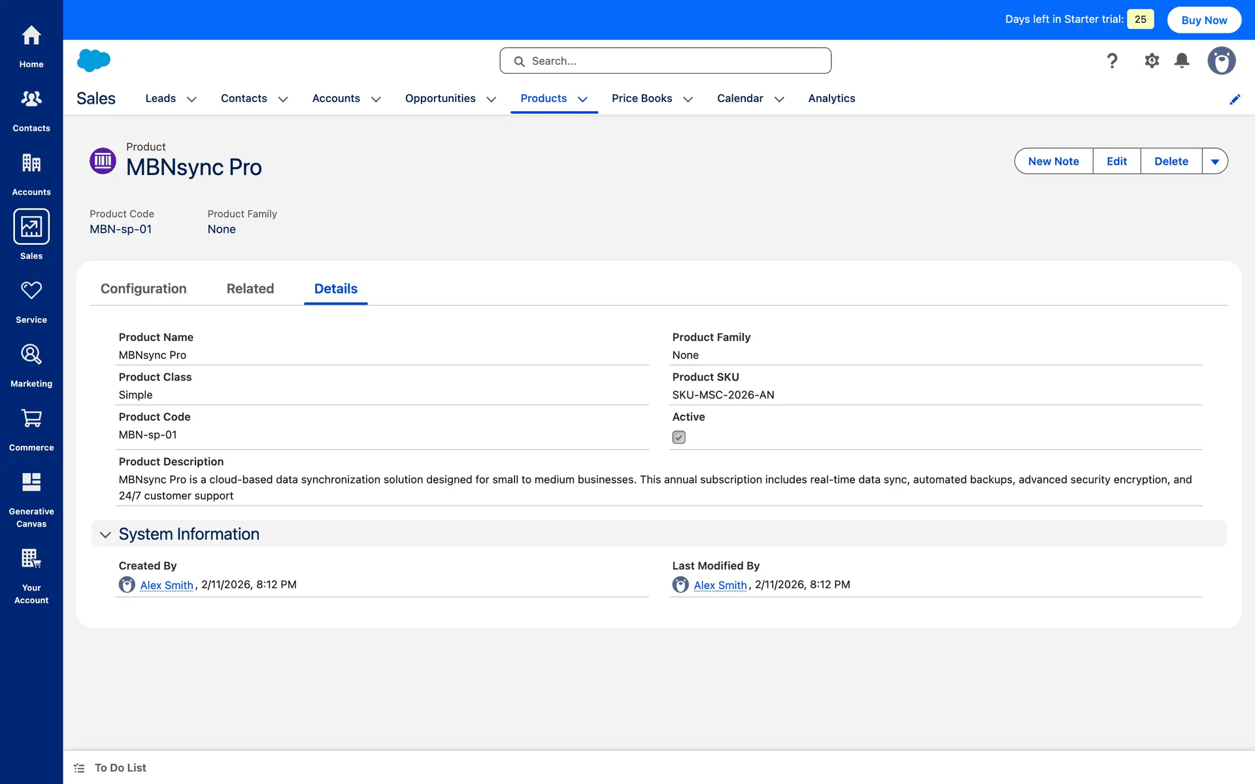Open the setup gear icon

pyautogui.click(x=1152, y=61)
